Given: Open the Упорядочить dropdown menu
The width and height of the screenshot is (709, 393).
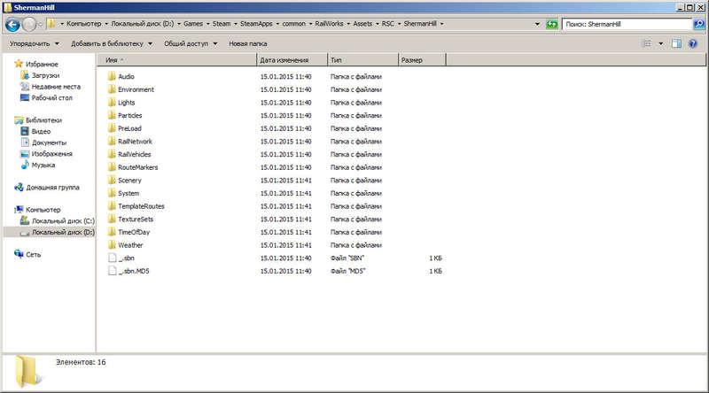Looking at the screenshot, I should click(x=35, y=44).
